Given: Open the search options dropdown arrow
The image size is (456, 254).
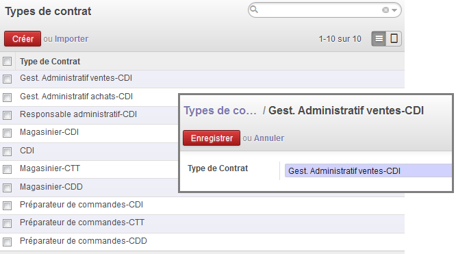Looking at the screenshot, I should click(394, 10).
